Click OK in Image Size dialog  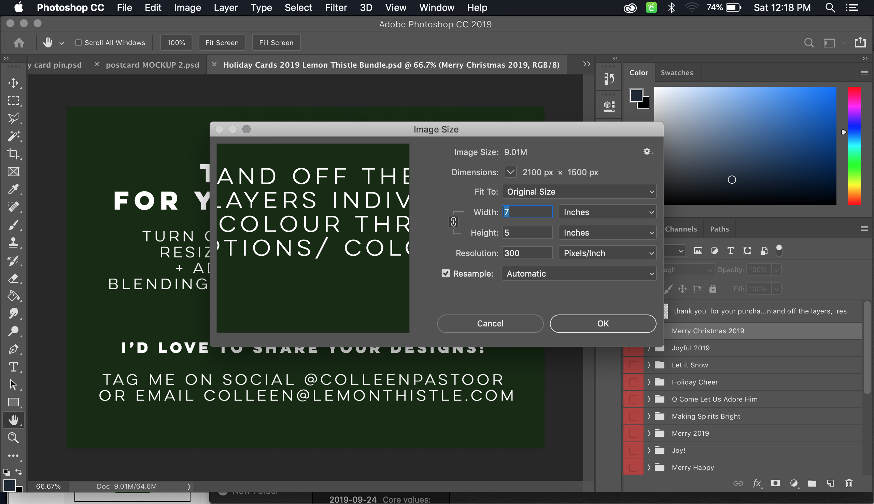click(x=602, y=323)
